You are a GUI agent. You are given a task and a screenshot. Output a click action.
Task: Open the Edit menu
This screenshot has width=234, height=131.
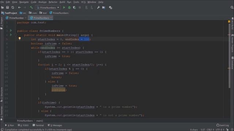(8, 2)
